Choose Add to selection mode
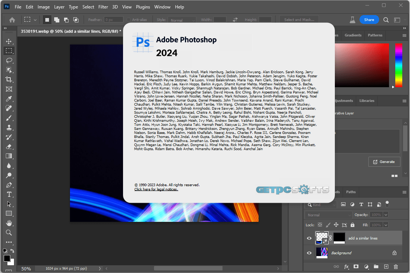The width and height of the screenshot is (410, 273). pos(57,19)
